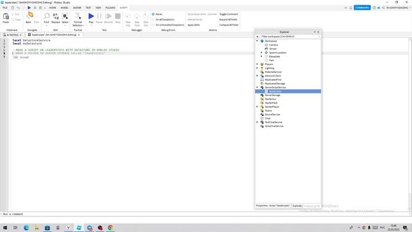Open the Windows Start menu

click(x=5, y=227)
